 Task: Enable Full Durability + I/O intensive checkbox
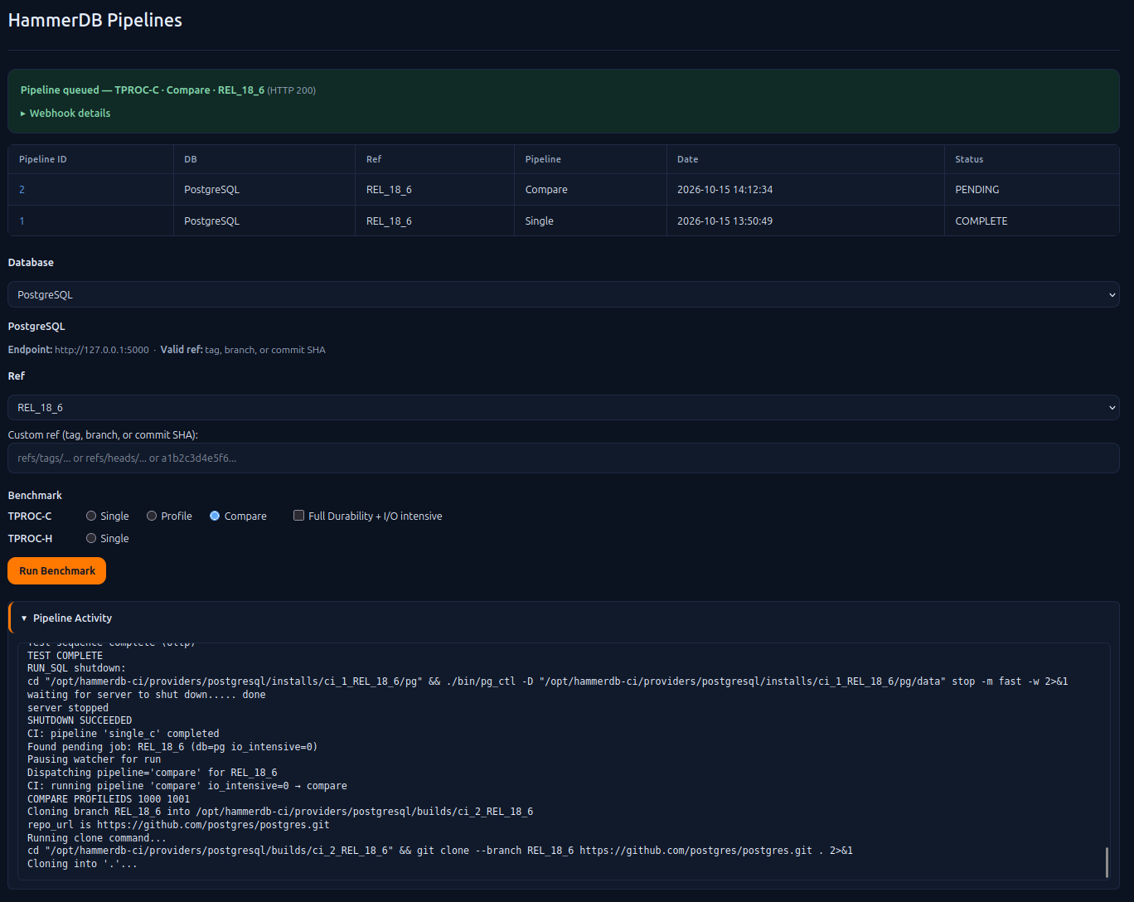click(299, 516)
